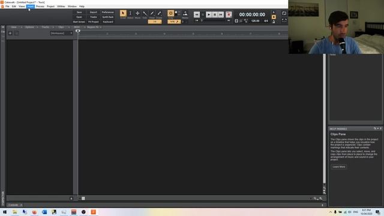This screenshot has width=384, height=216.
Task: Open the Project menu
Action: click(x=50, y=7)
